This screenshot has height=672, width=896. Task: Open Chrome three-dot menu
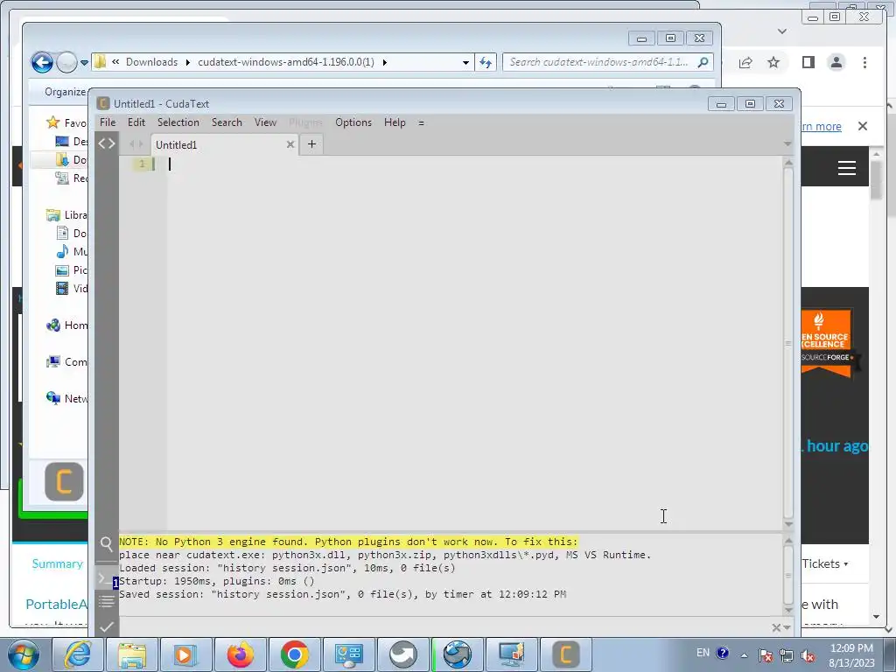click(864, 62)
